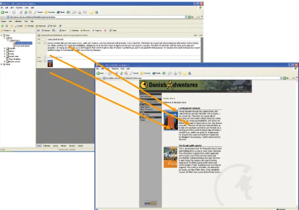Viewport: 299px width, 210px height.
Task: Click the address field of the front browser window
Action: (193, 78)
